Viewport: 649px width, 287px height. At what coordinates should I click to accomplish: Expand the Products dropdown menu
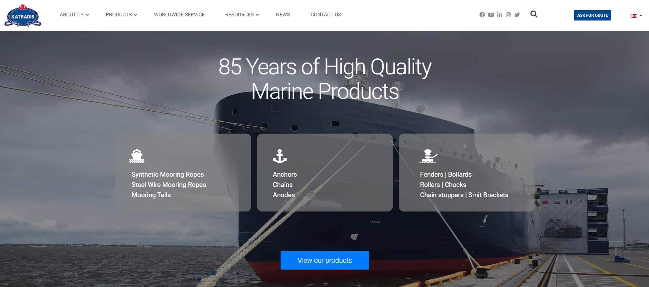[x=121, y=15]
